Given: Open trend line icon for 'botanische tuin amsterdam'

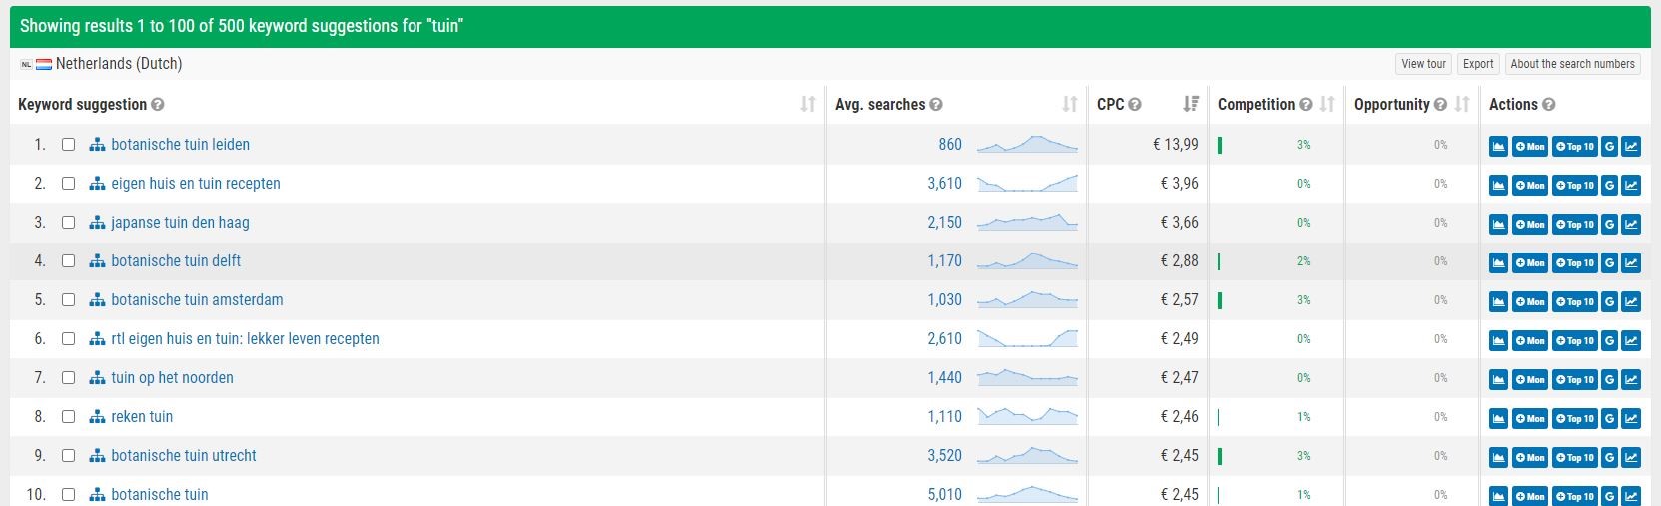Looking at the screenshot, I should (x=1631, y=301).
